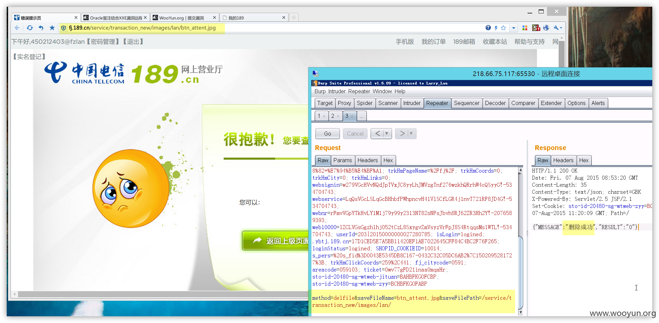
Task: Switch to the Intruder tool tab
Action: click(x=412, y=103)
